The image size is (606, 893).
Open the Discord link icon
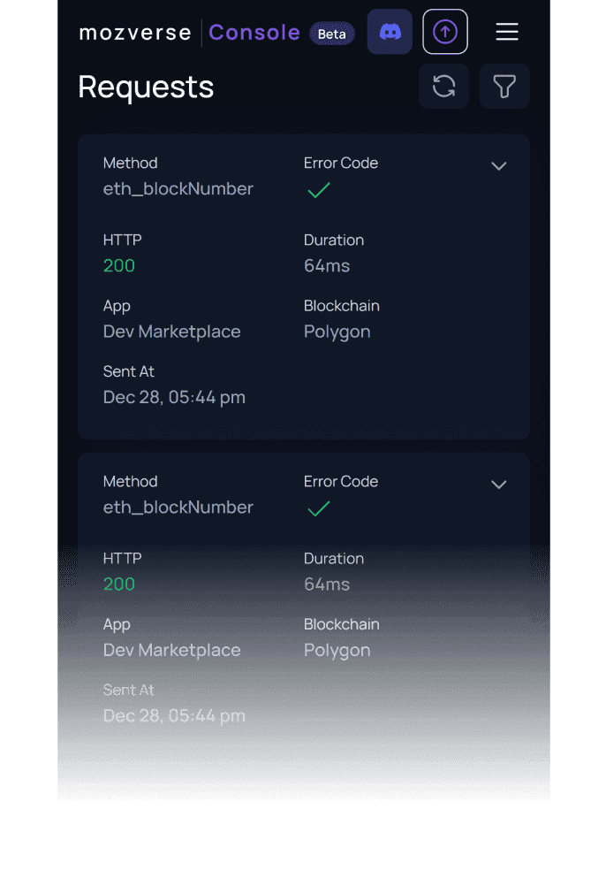pos(390,32)
